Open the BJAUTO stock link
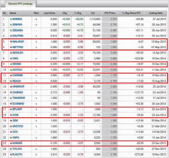This screenshot has height=158, width=169. tap(17, 155)
